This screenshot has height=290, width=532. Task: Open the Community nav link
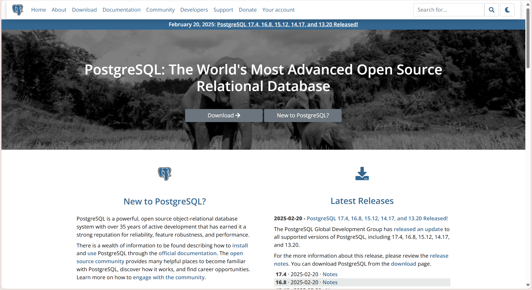tap(160, 10)
